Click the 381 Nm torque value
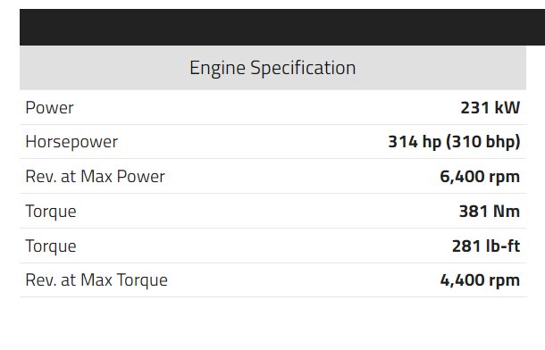This screenshot has width=545, height=350. (490, 211)
